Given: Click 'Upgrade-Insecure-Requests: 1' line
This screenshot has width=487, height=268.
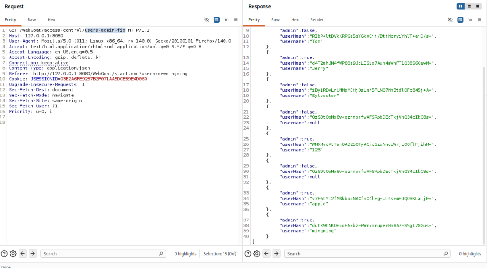Looking at the screenshot, I should (x=47, y=85).
